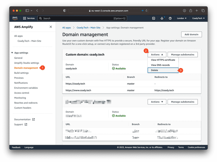
Task: Open Safari sidebar dropdown chevron
Action: [32, 11]
